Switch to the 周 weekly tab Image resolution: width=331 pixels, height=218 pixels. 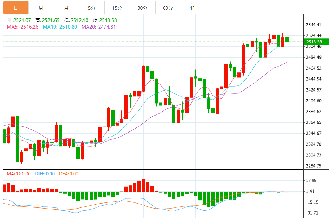(41, 8)
